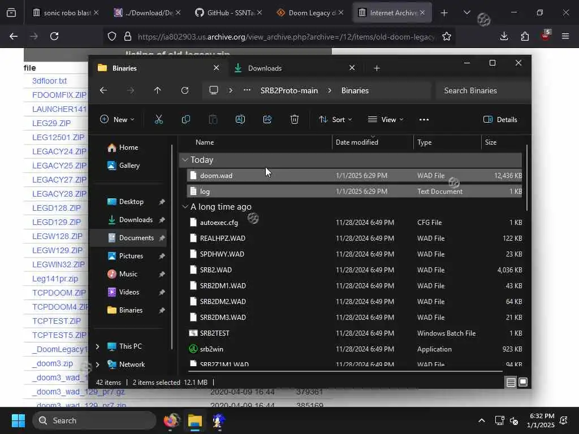Viewport: 579px width, 434px height.
Task: Click the Share icon in Explorer toolbar
Action: pyautogui.click(x=267, y=120)
